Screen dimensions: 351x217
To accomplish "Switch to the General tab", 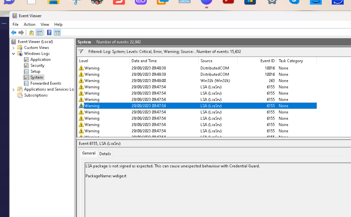I will 89,153.
